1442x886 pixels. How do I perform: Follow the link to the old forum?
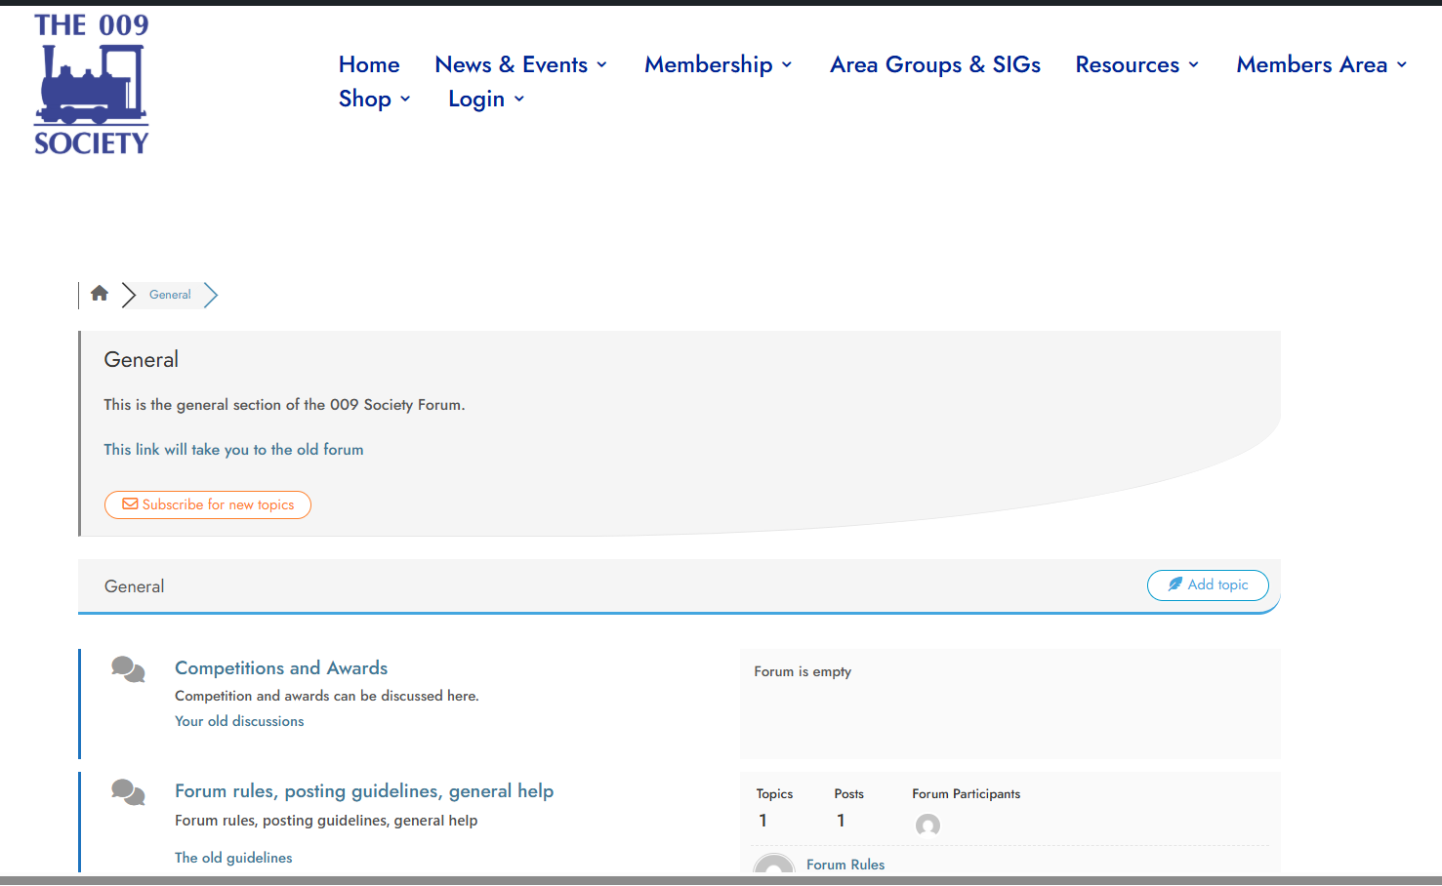click(233, 450)
